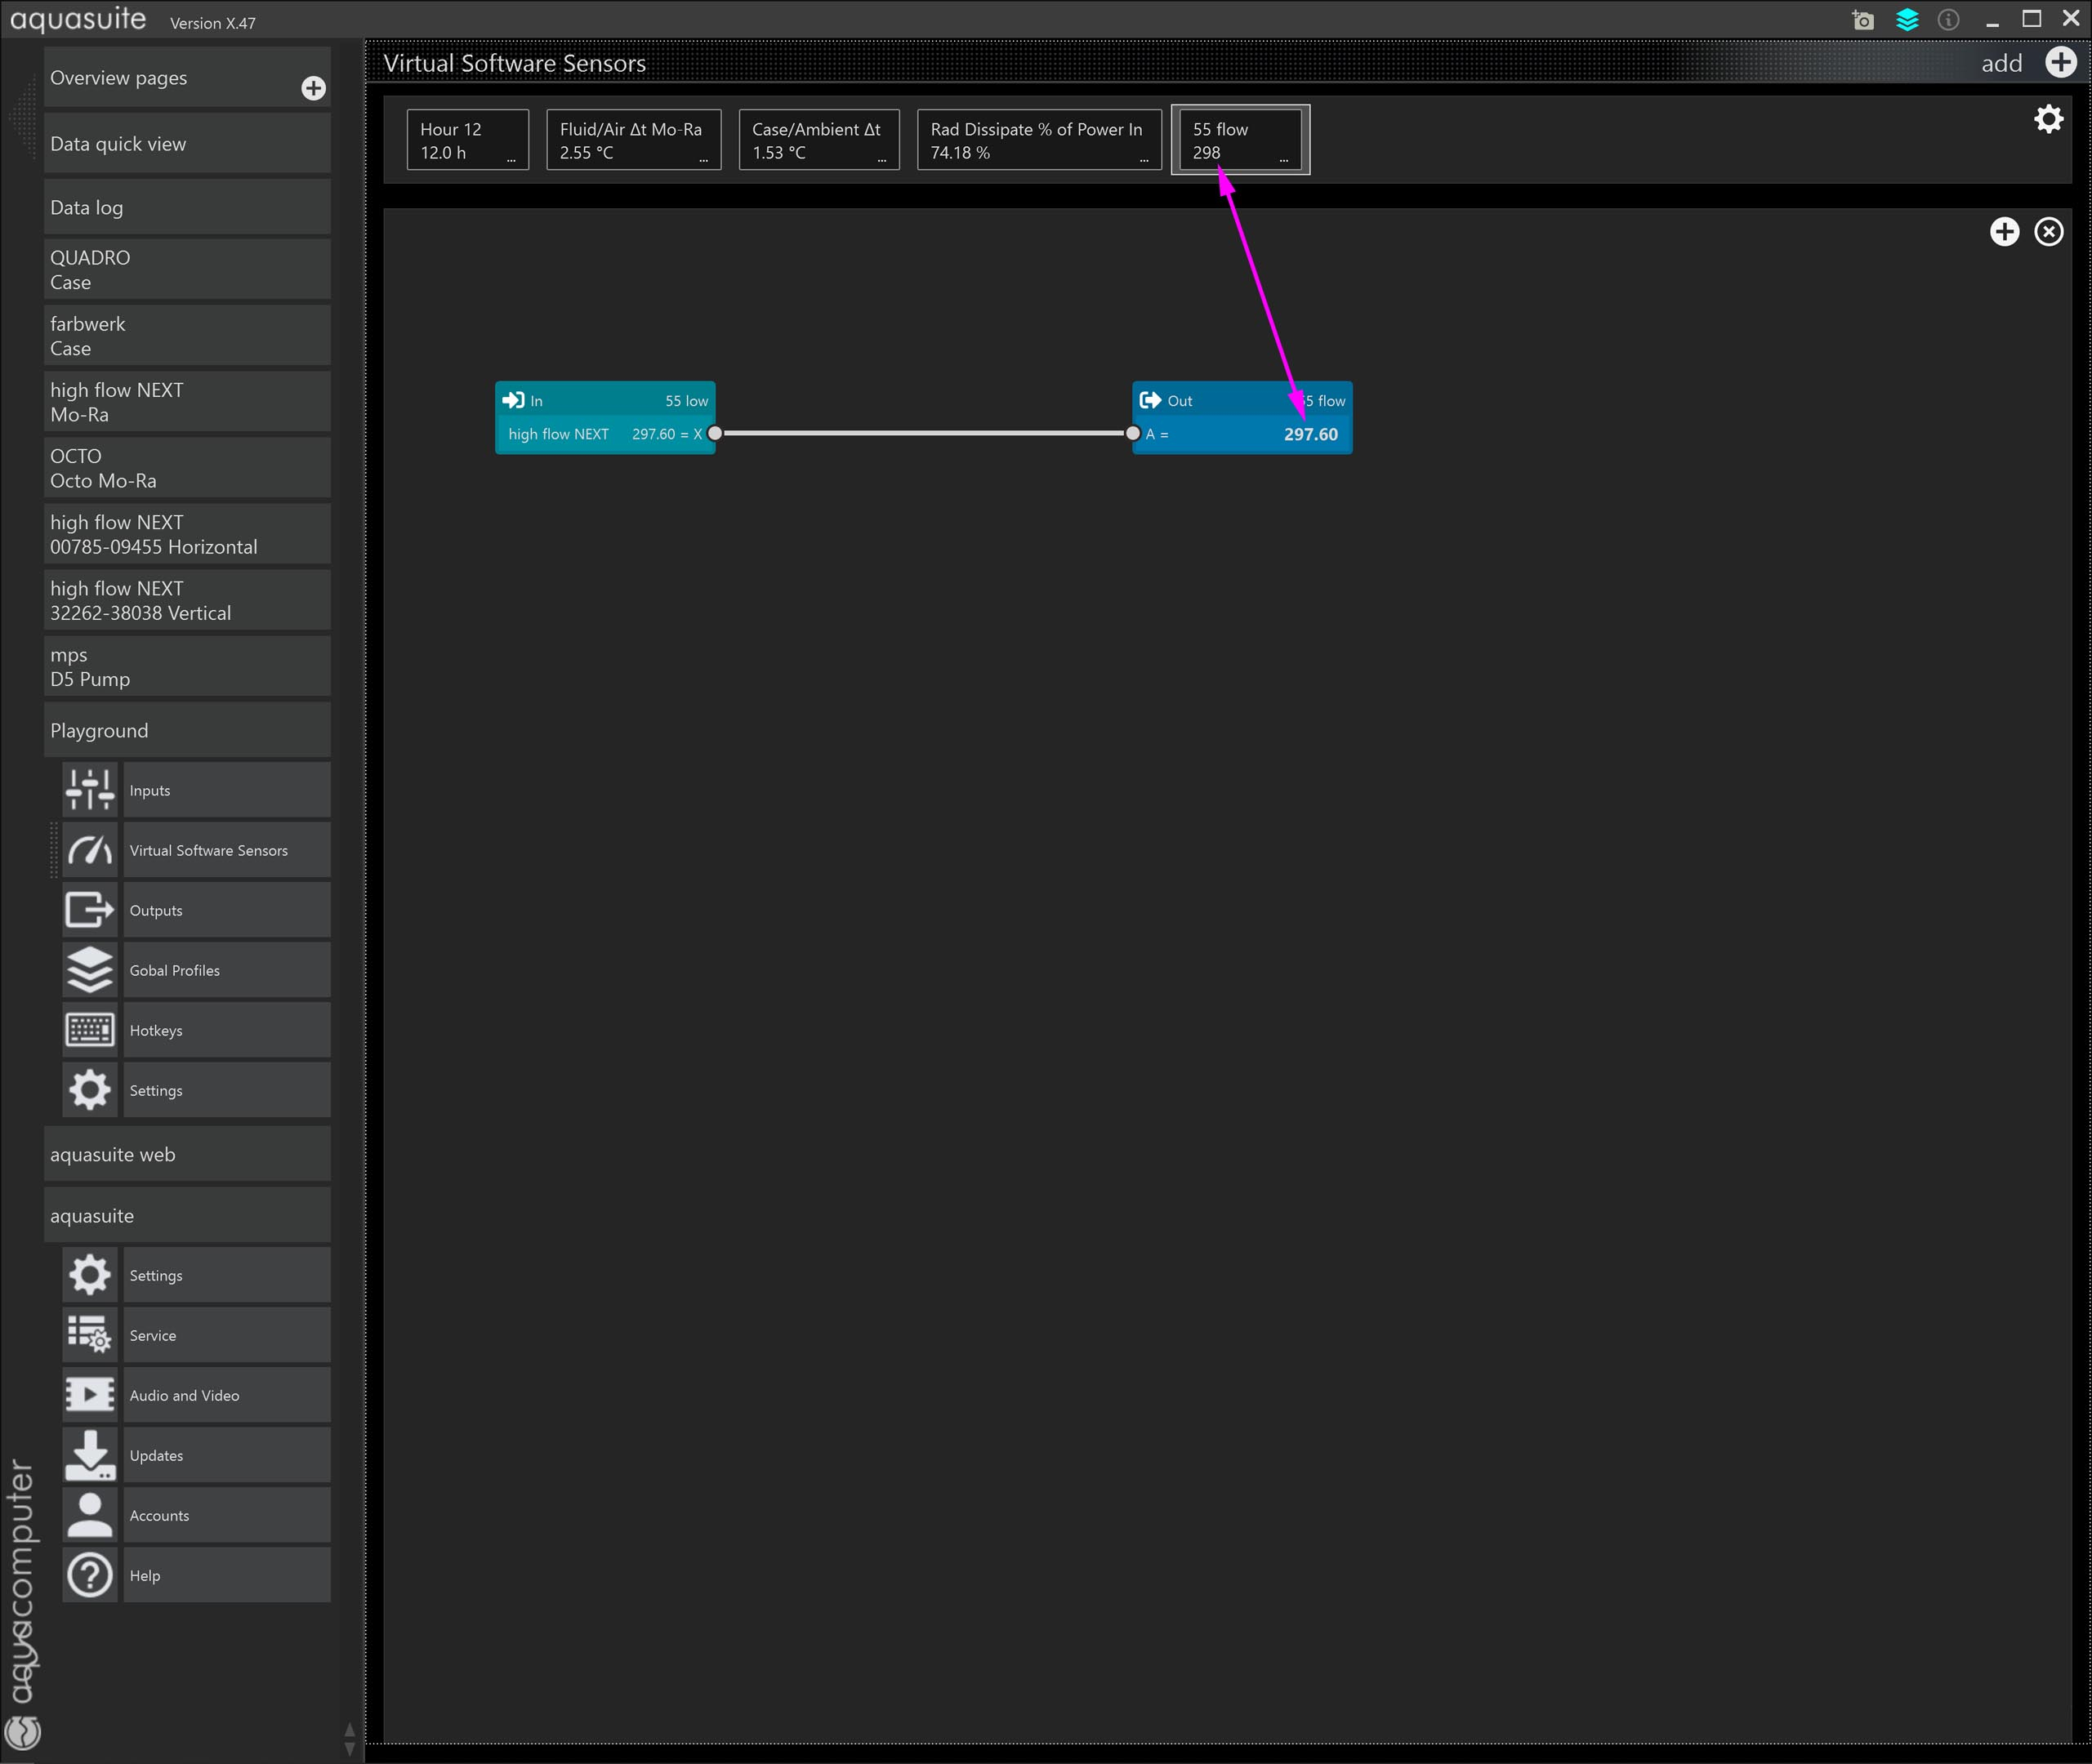The height and width of the screenshot is (1764, 2092).
Task: Collapse the aquasuite section header
Action: (x=187, y=1215)
